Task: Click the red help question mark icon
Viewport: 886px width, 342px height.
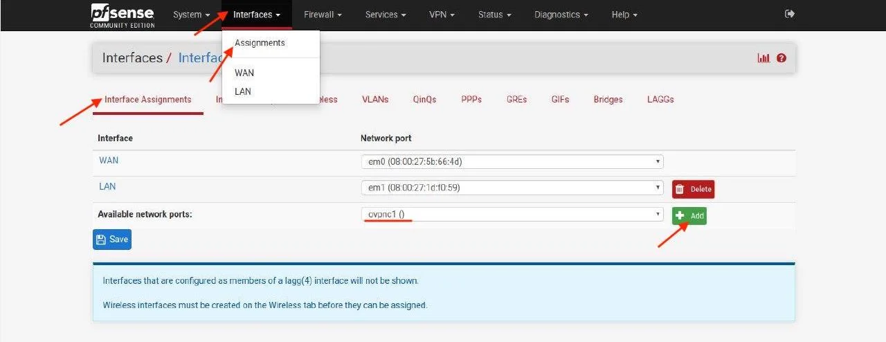Action: click(x=781, y=58)
